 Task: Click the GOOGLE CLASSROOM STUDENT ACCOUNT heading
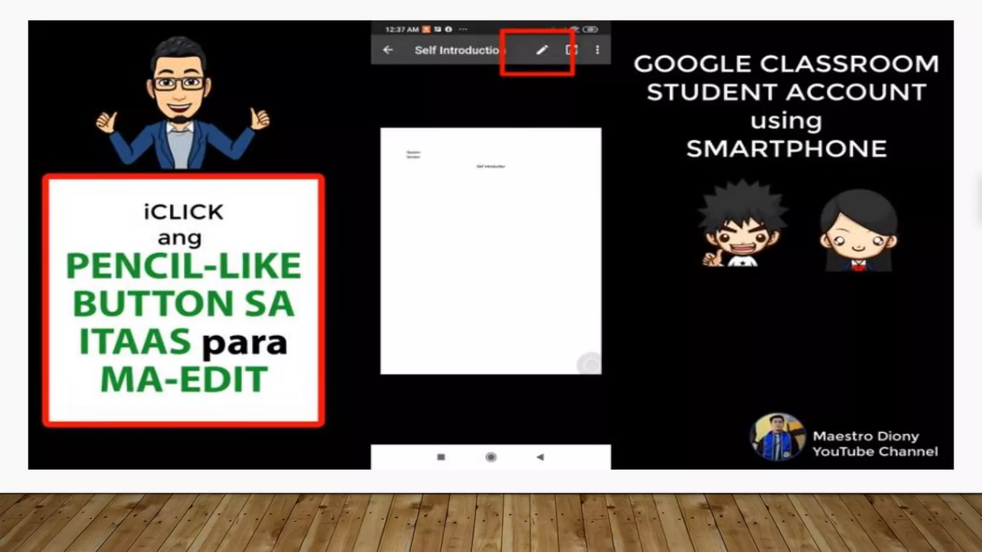(x=786, y=78)
